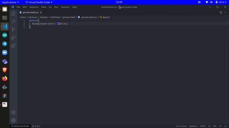Click the screen recording indicator in top bar
The height and width of the screenshot is (128, 229).
tap(199, 2)
